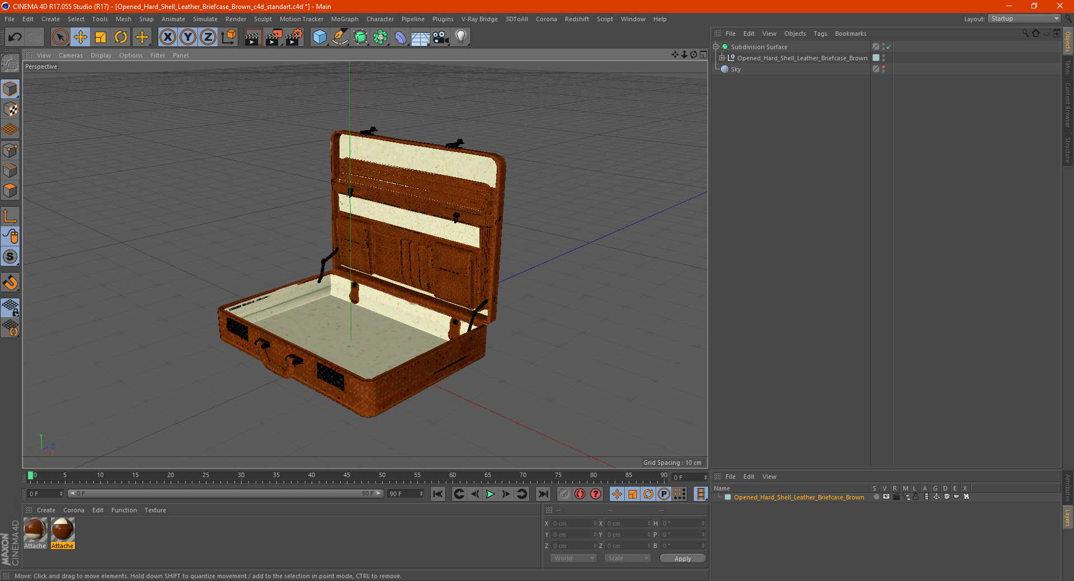Add a Floor environment object
Screen dimensions: 1074x581
coord(421,37)
